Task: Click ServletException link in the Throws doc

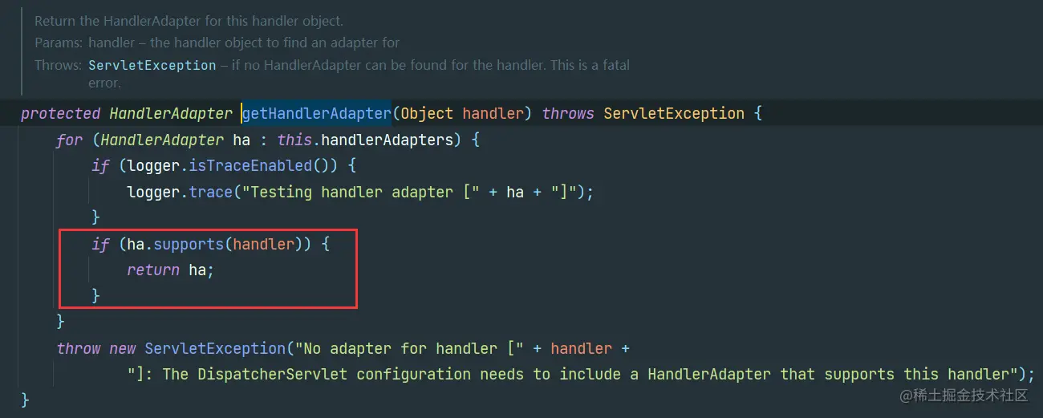Action: coord(152,65)
